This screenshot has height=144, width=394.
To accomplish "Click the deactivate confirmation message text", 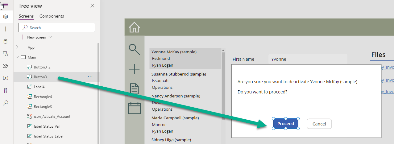I will (297, 82).
